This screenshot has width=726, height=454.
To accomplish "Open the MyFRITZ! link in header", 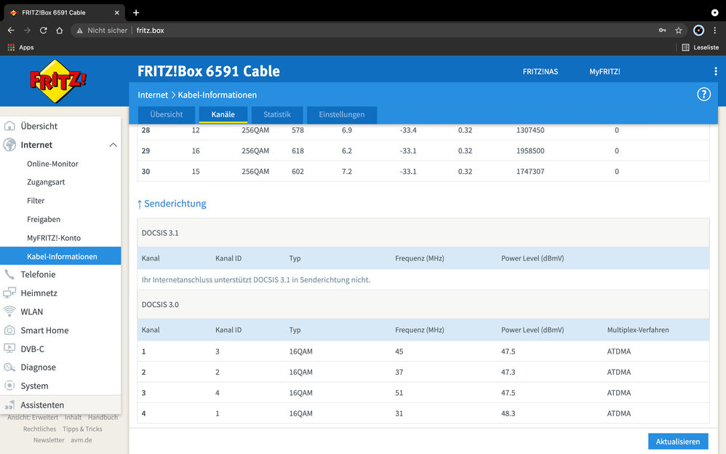I will (x=605, y=71).
